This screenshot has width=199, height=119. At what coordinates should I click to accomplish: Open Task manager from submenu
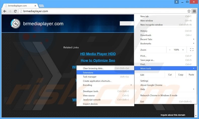coord(105,77)
